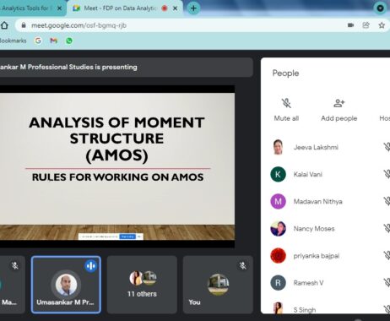This screenshot has height=321, width=390.
Task: Switch to Meet FDP on Data Analytics tab
Action: 121,8
